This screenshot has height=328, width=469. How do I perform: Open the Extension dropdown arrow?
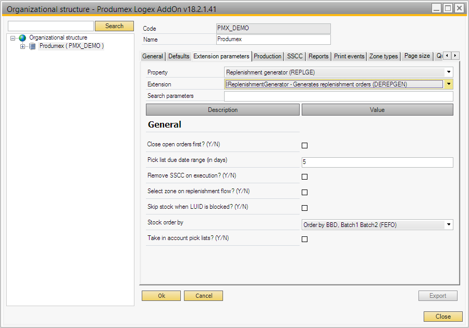(448, 84)
